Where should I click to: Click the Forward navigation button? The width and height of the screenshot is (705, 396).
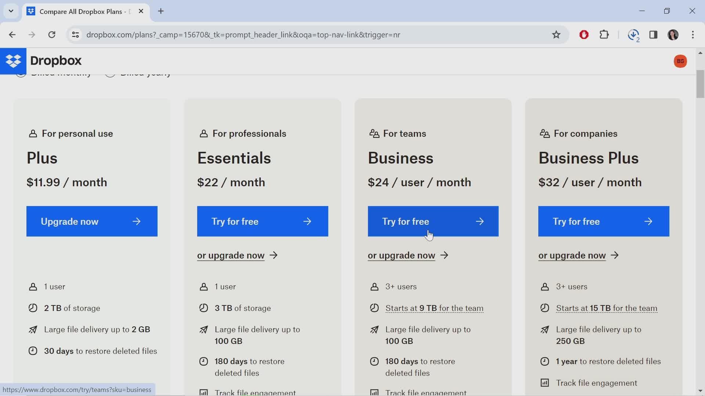pyautogui.click(x=32, y=35)
